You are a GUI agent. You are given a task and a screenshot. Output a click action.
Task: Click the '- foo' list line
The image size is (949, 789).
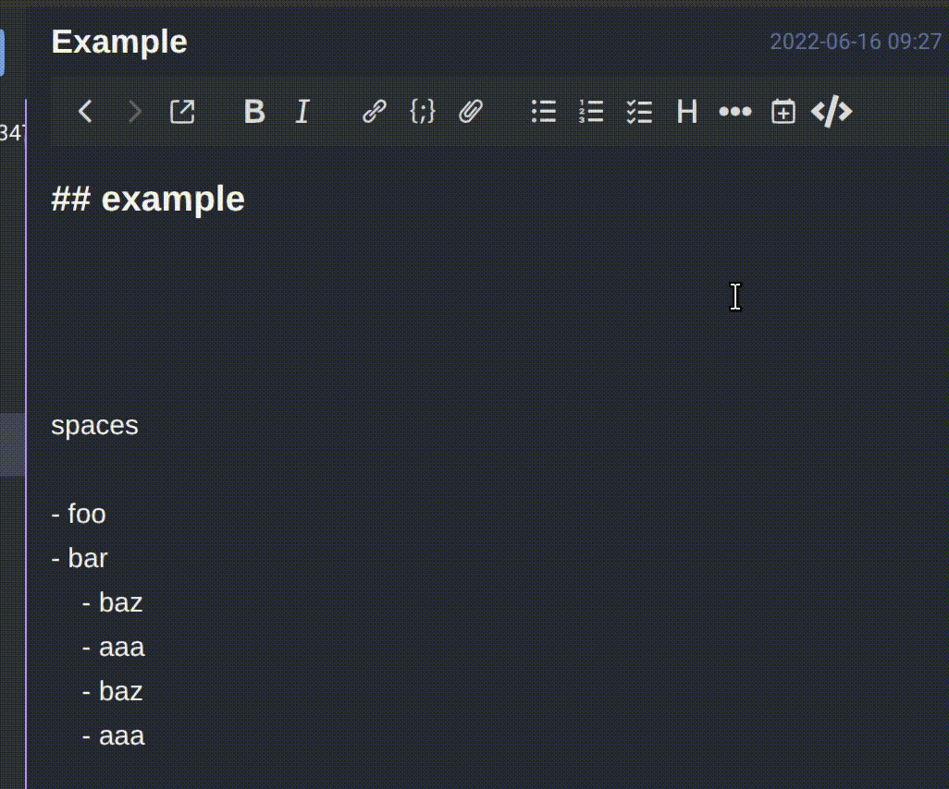point(79,514)
